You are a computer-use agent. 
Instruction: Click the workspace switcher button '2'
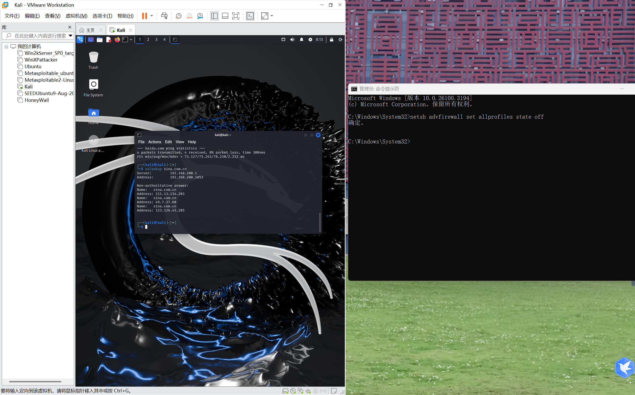[x=148, y=40]
